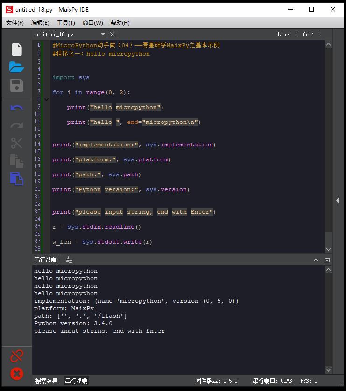Click the Line: 1, Col: 1 indicator
Screen dimensions: 346x391
pyautogui.click(x=298, y=34)
